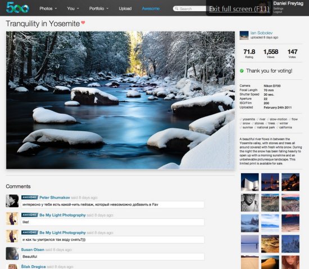Click the green check beside Thank you for voting

click(x=242, y=71)
